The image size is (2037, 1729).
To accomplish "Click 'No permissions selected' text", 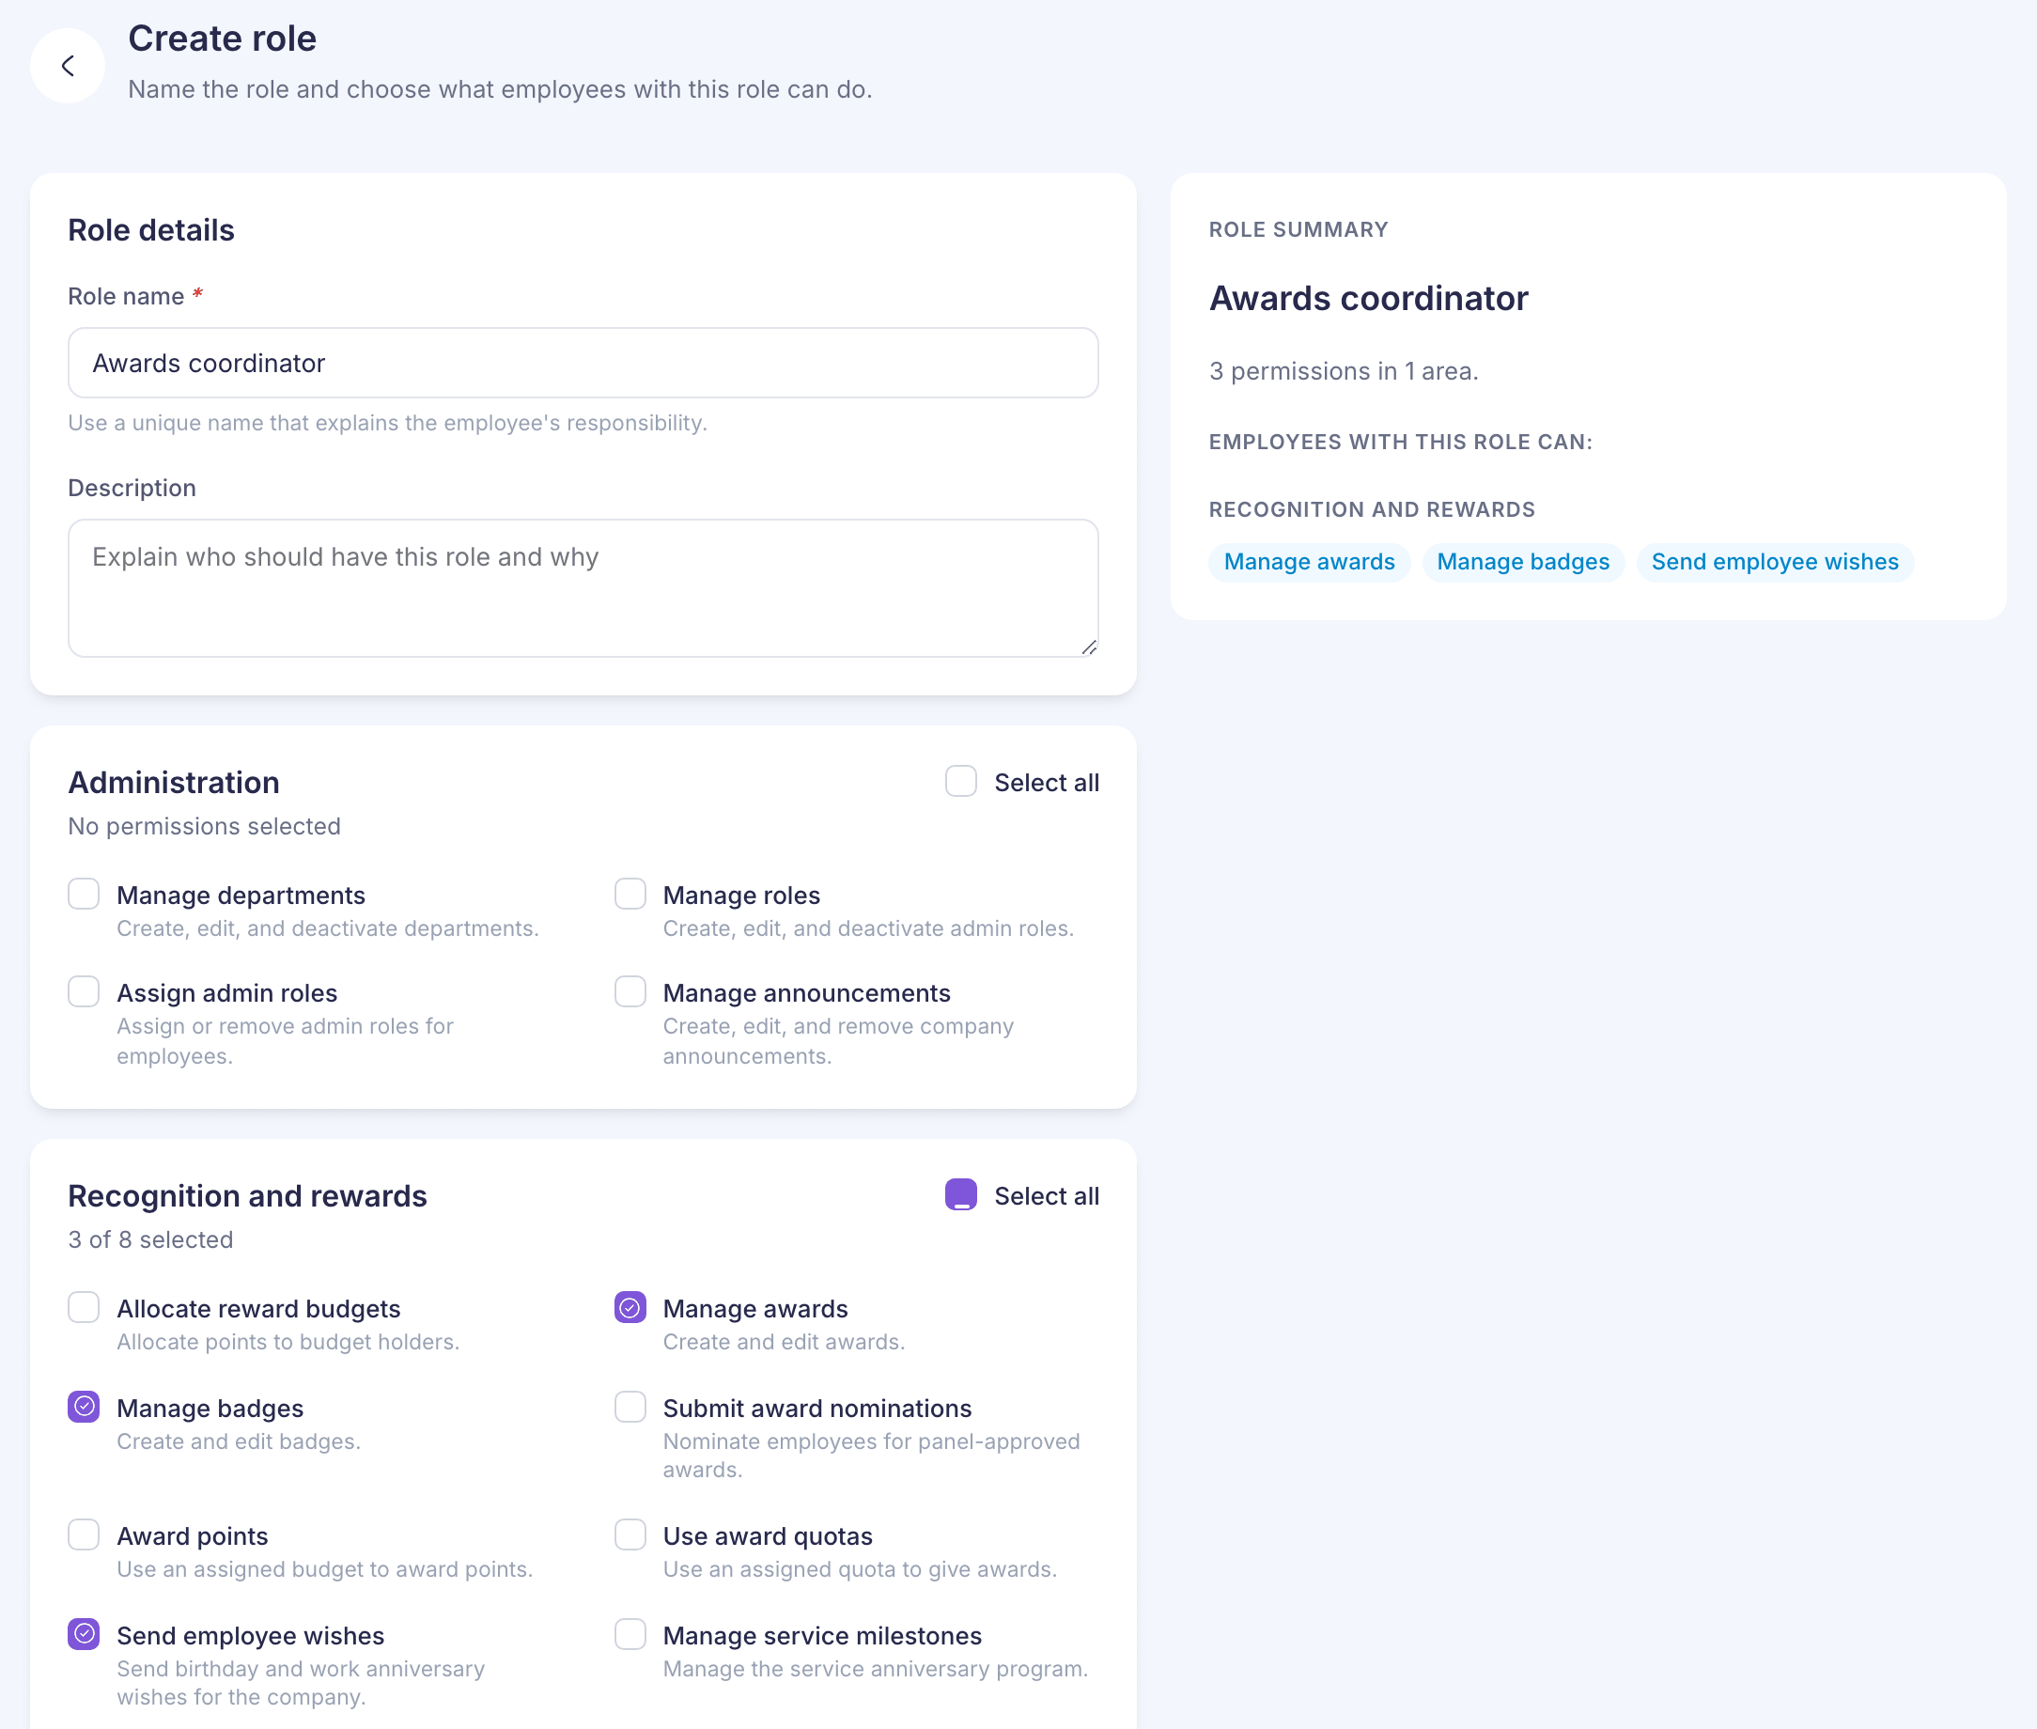I will tap(205, 826).
